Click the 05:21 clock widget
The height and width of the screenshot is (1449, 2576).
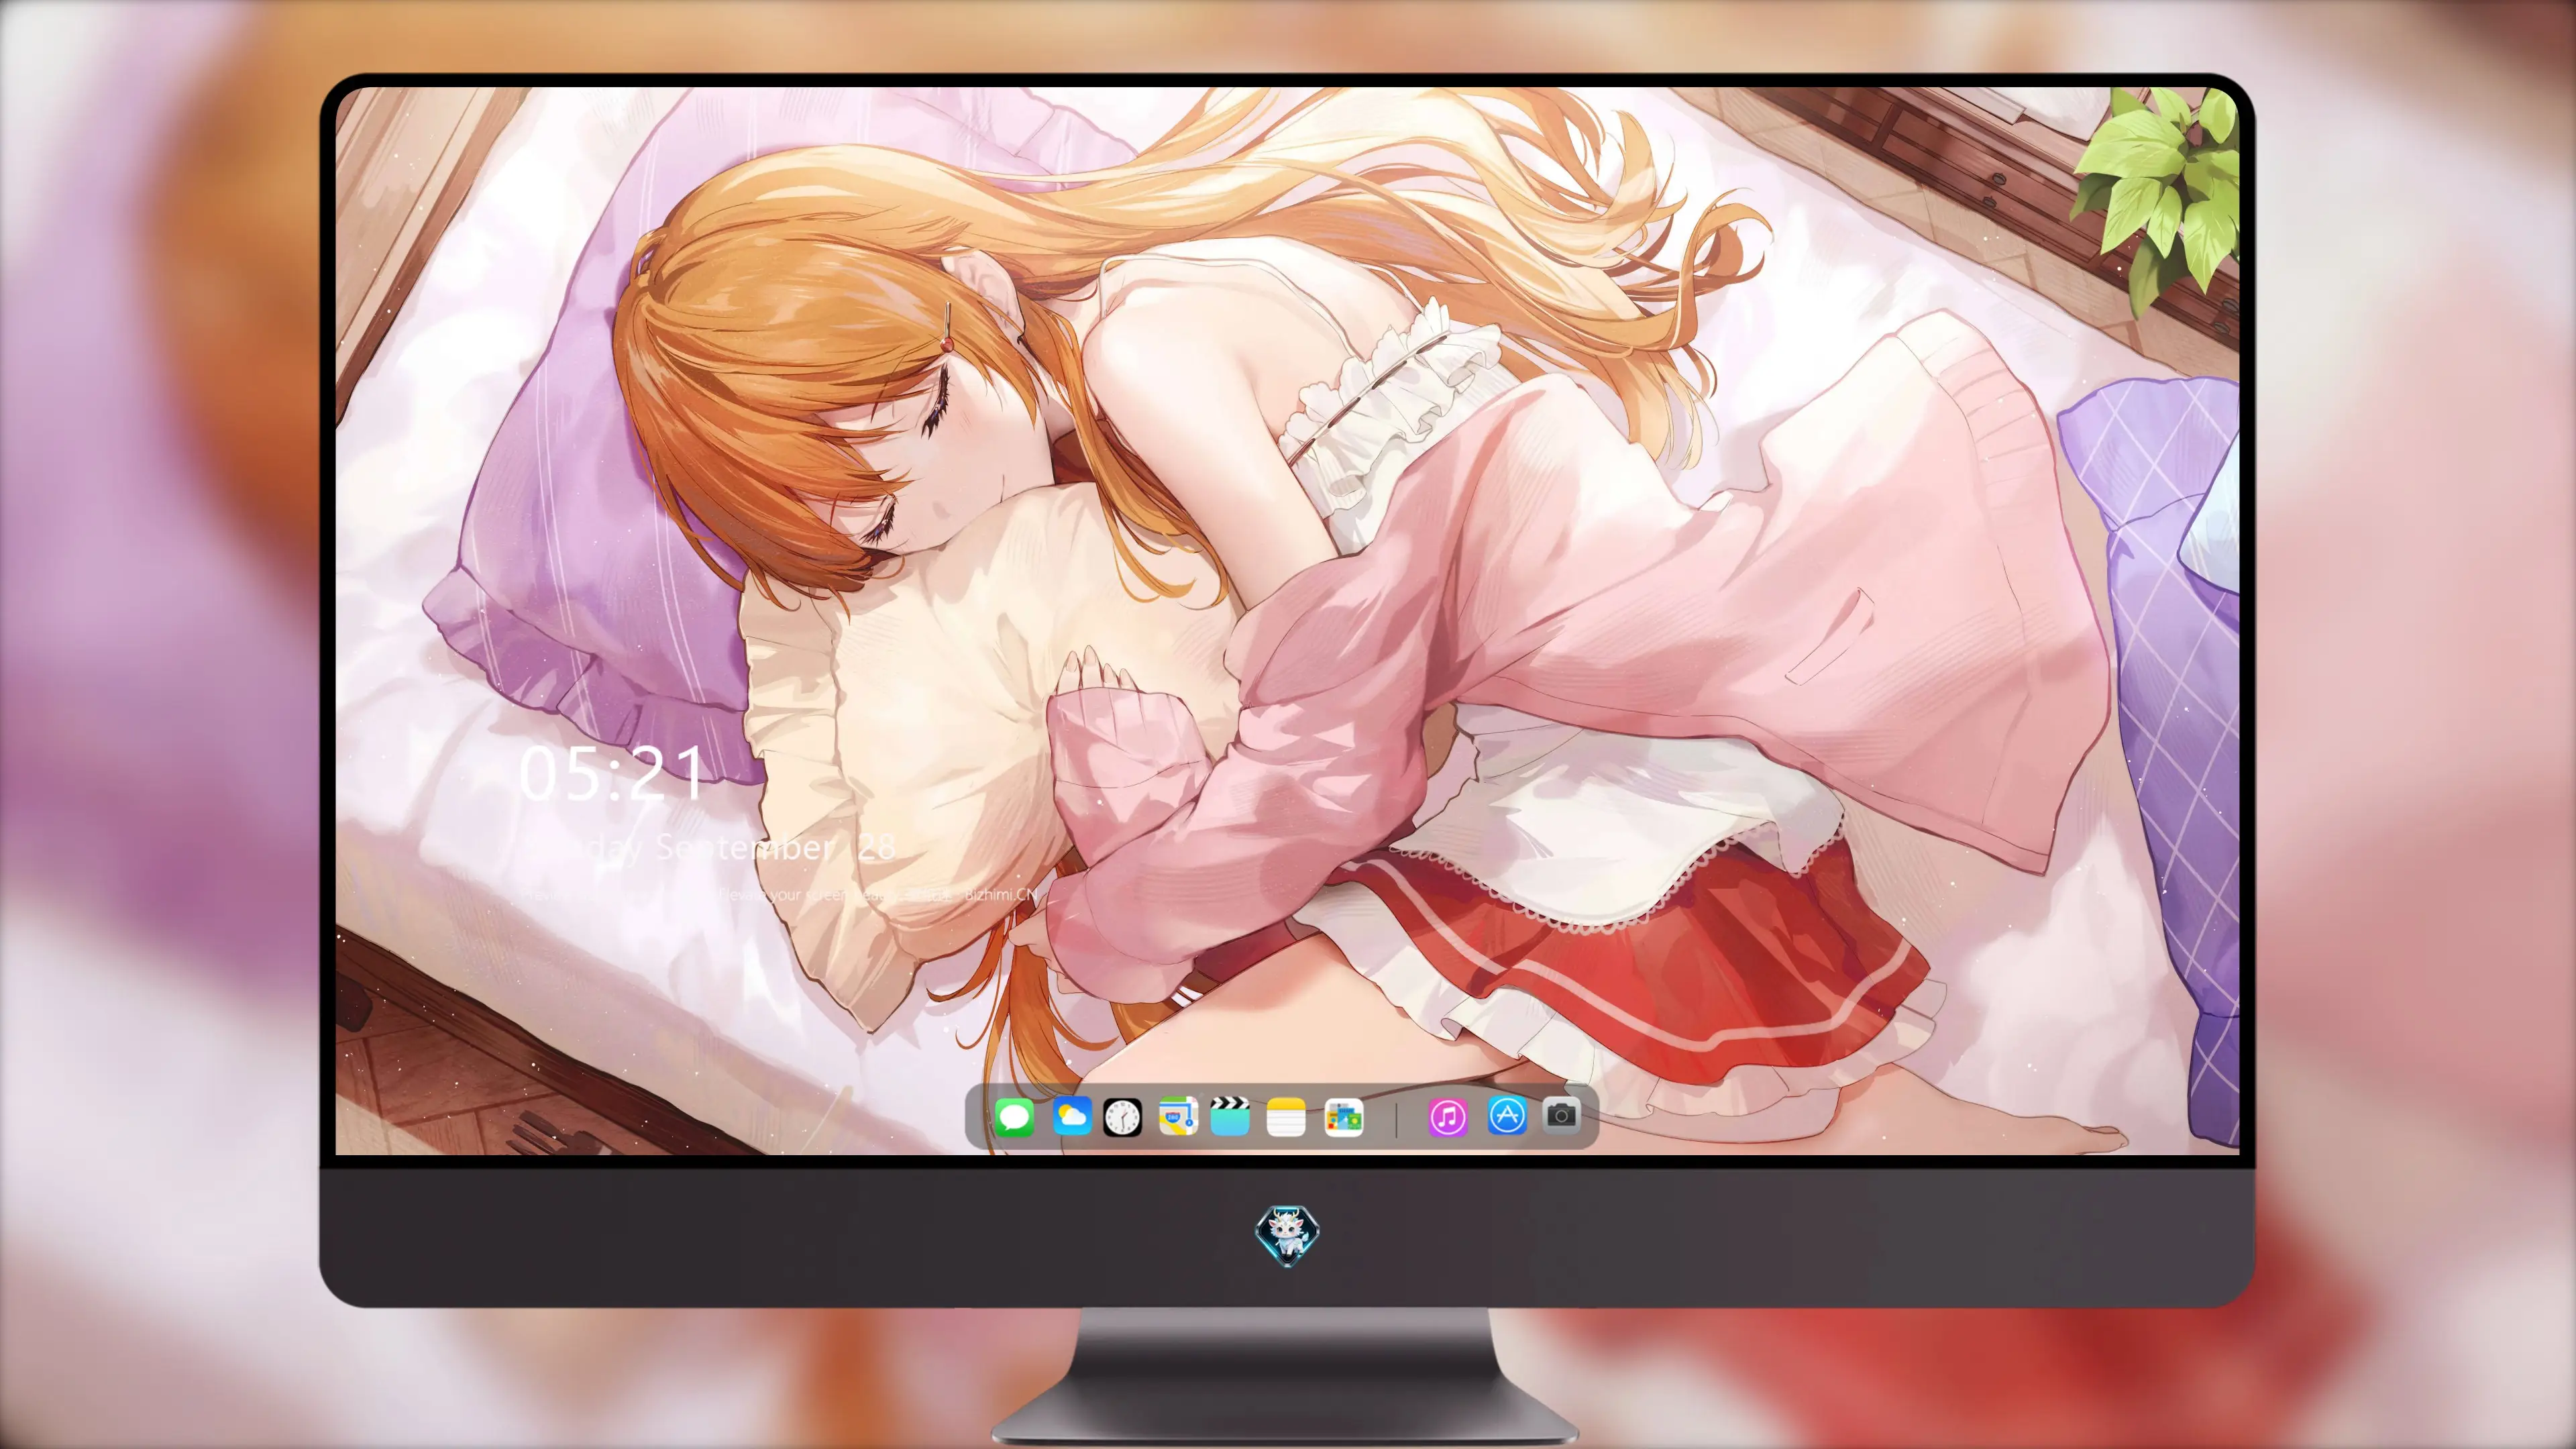[x=611, y=773]
